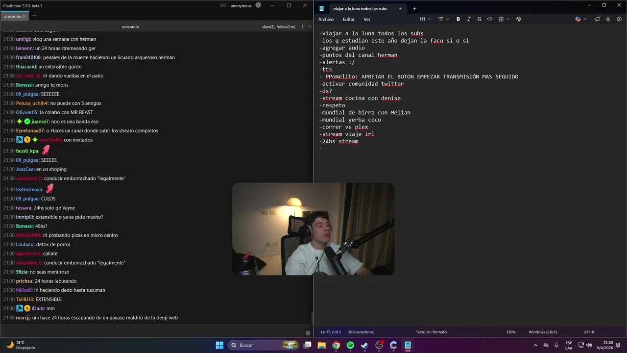Image resolution: width=627 pixels, height=353 pixels.
Task: Click the unicornio channel header title
Action: click(x=130, y=26)
